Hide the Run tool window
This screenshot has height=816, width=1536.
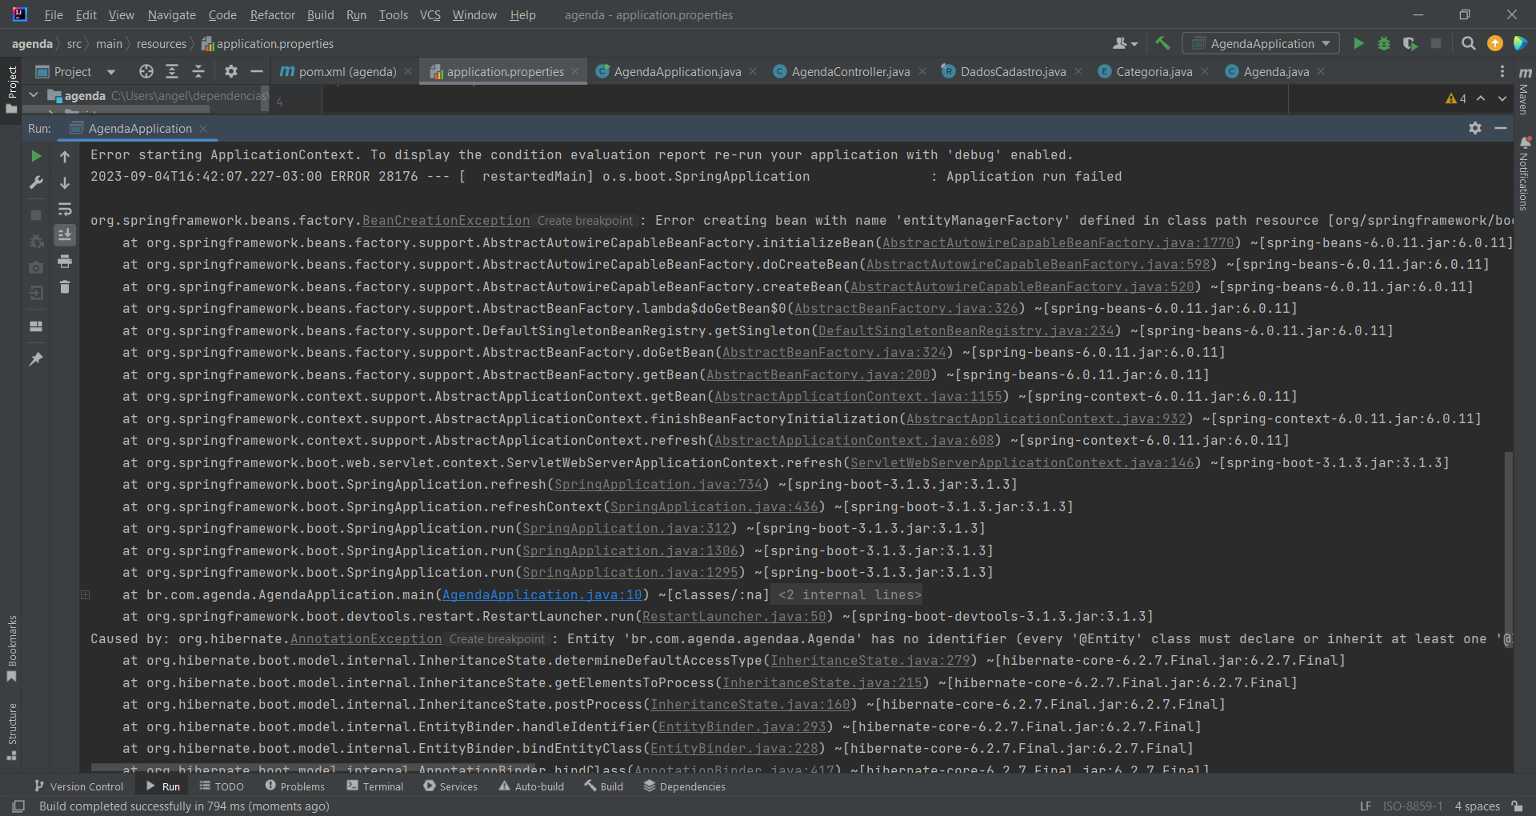click(x=1501, y=128)
